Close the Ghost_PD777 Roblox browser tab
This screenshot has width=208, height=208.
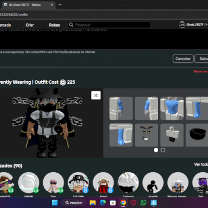point(51,5)
